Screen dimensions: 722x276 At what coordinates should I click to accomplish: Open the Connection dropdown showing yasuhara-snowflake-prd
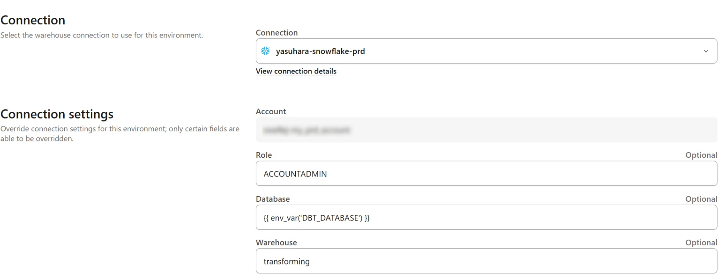(486, 51)
